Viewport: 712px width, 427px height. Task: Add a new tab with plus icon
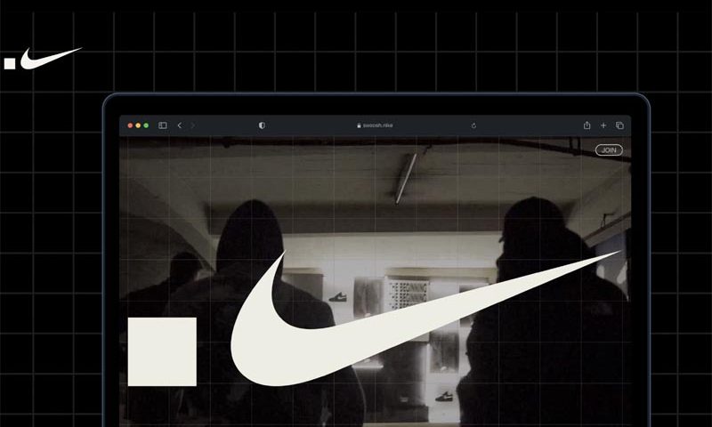click(603, 125)
